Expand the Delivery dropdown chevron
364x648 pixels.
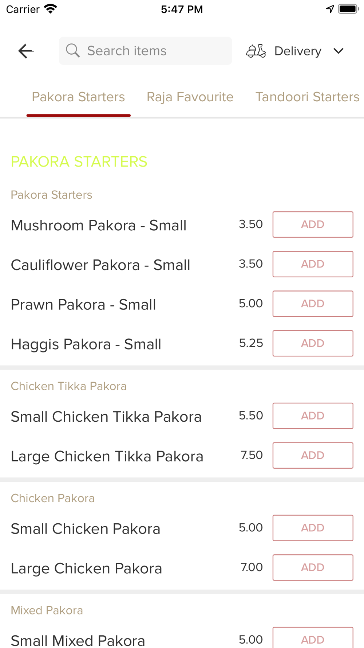tap(339, 51)
